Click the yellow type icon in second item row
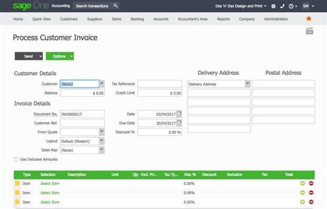 (17, 192)
